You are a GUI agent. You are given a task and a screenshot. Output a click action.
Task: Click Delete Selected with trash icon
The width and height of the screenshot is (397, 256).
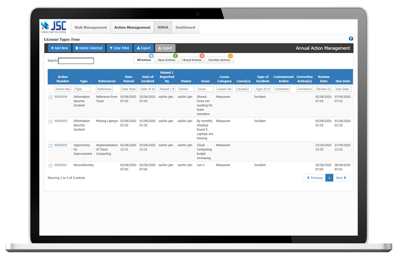tap(89, 48)
